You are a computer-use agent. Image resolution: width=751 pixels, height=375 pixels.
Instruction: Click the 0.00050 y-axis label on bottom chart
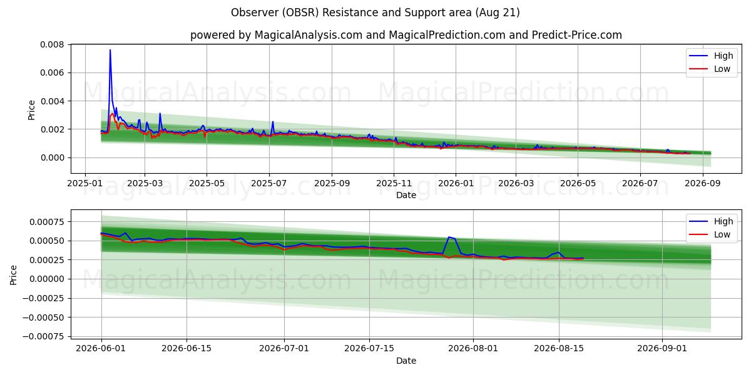(x=46, y=241)
